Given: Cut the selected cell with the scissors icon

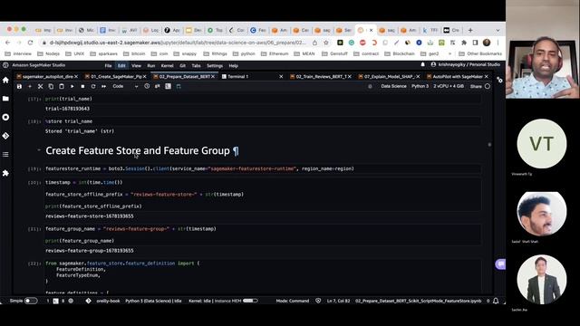Looking at the screenshot, I should (x=40, y=87).
